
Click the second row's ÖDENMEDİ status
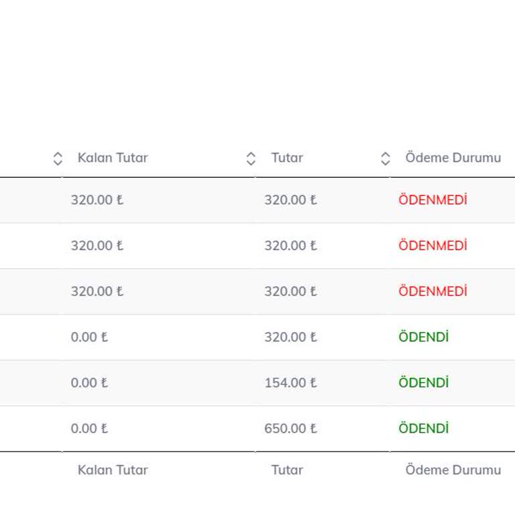(x=433, y=245)
